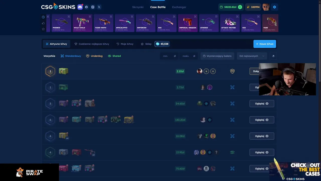Switch to the Aktywne bitwy tab
The image size is (321, 181).
[56, 44]
